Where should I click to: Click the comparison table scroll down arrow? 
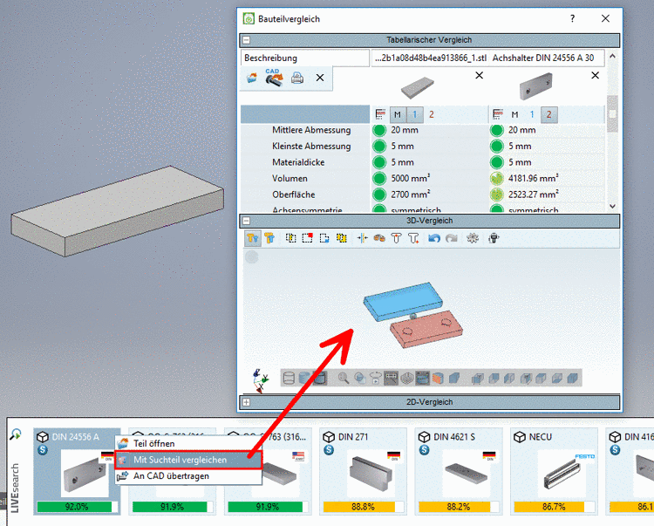coord(612,206)
